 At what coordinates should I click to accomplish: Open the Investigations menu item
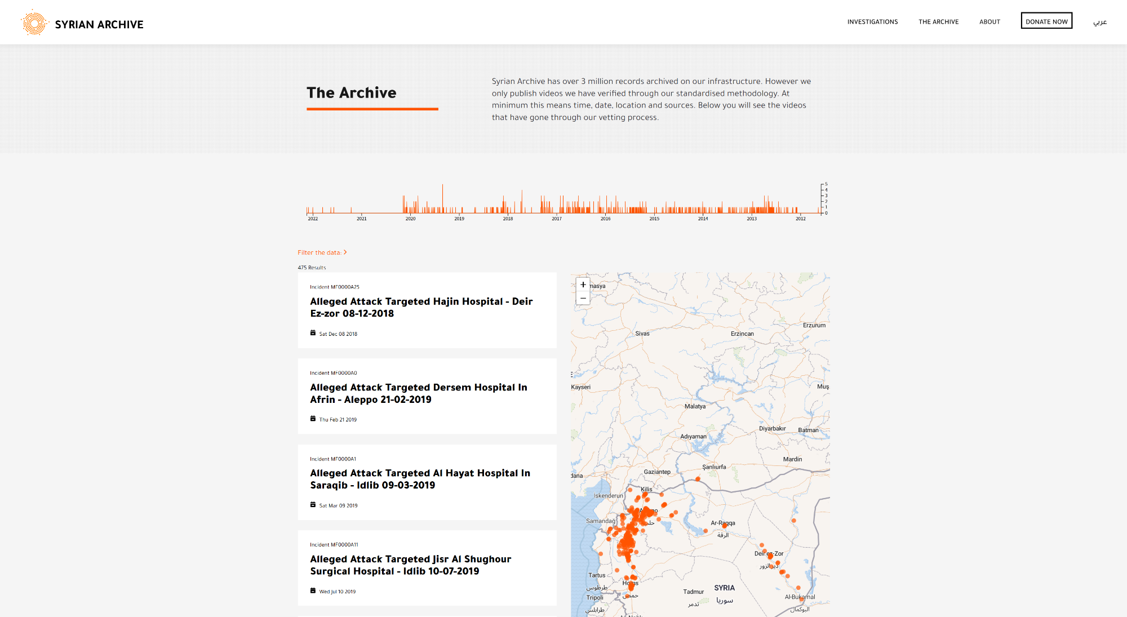pyautogui.click(x=872, y=22)
